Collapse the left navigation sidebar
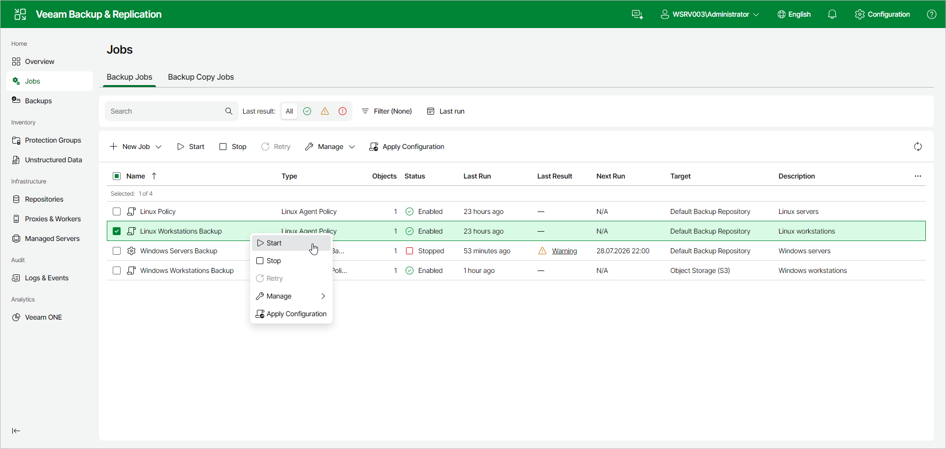Viewport: 946px width, 449px height. click(16, 431)
